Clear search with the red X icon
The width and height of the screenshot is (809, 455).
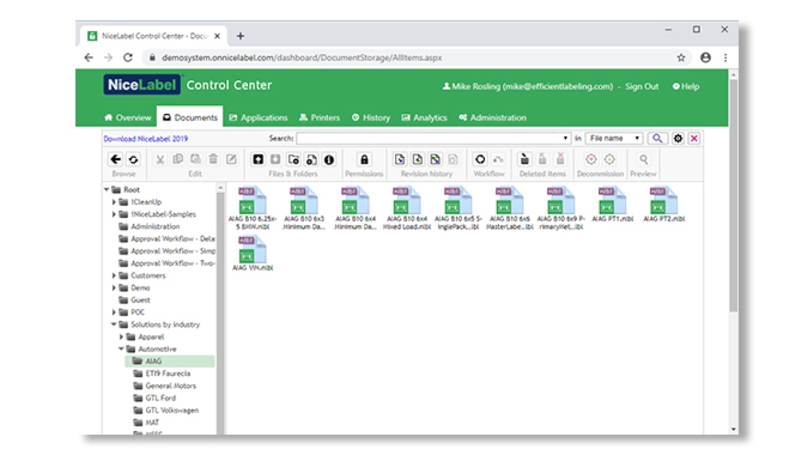click(x=694, y=138)
